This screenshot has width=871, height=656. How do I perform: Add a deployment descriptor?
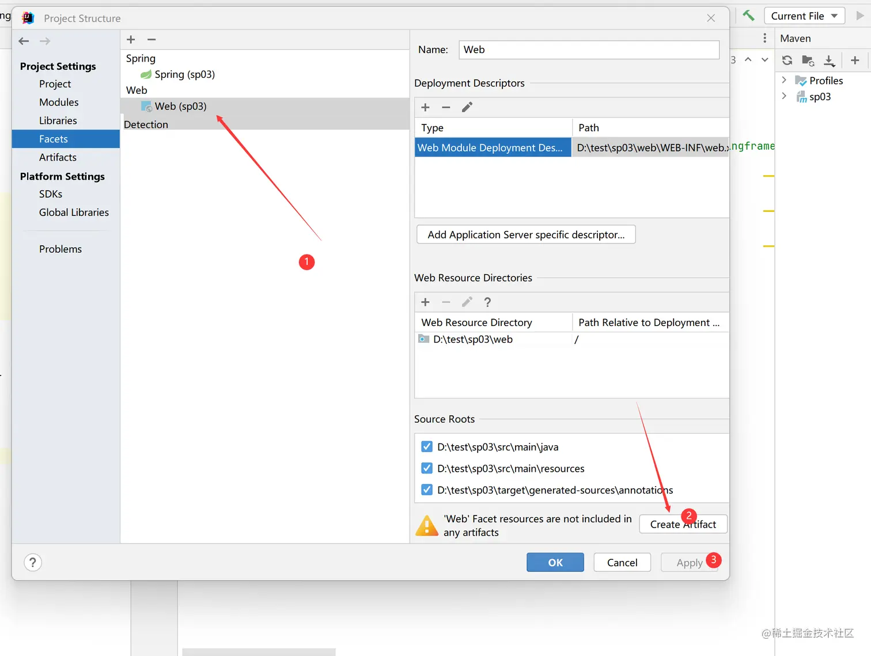425,107
